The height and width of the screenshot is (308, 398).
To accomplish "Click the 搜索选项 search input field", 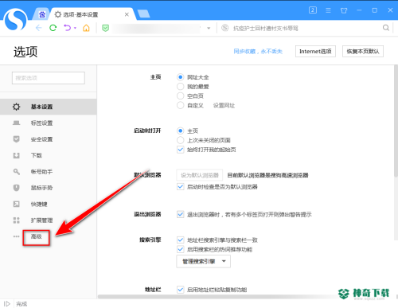I will 49,78.
